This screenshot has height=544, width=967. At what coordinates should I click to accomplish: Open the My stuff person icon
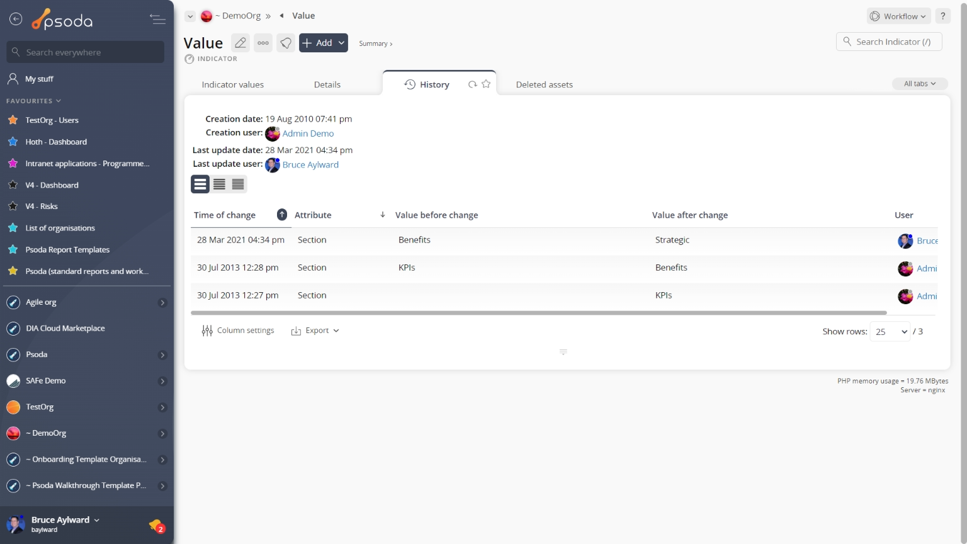(x=13, y=79)
